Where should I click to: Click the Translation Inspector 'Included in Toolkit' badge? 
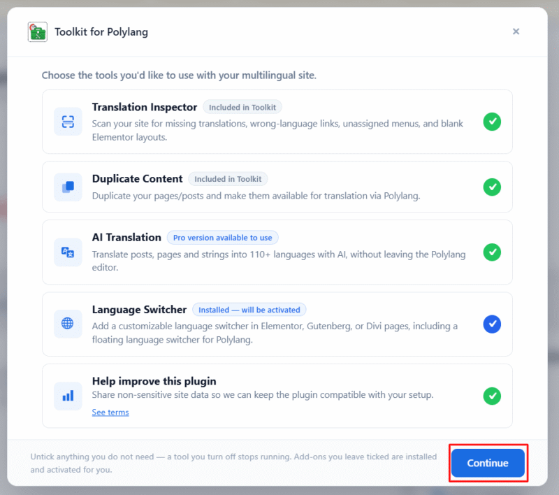click(242, 108)
